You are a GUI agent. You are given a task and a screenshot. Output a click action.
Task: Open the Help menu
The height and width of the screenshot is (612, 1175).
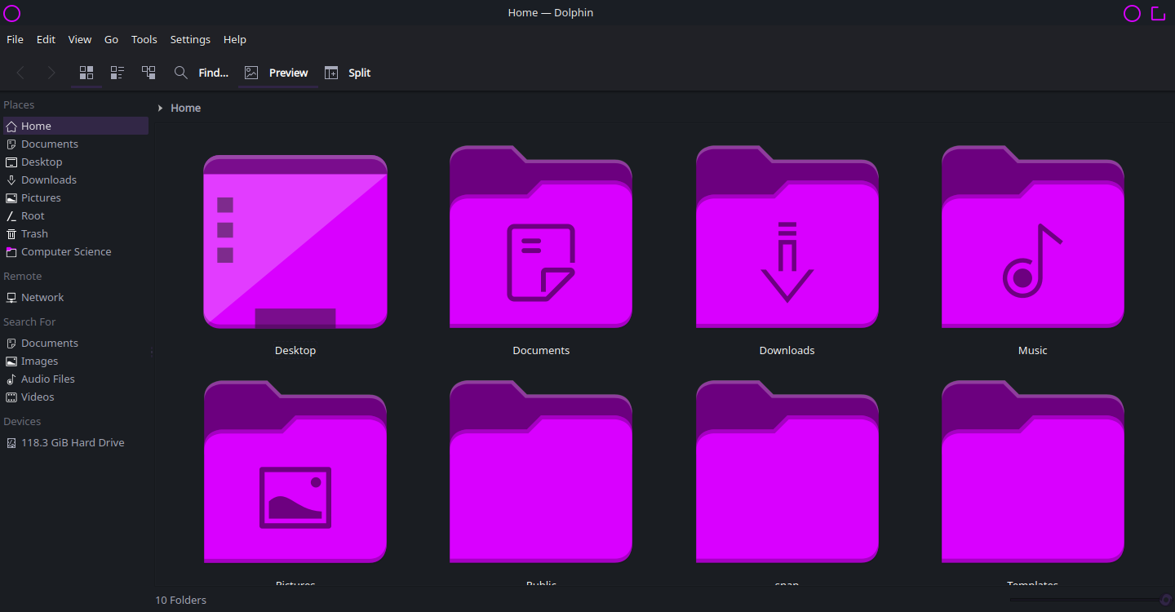[x=235, y=39]
